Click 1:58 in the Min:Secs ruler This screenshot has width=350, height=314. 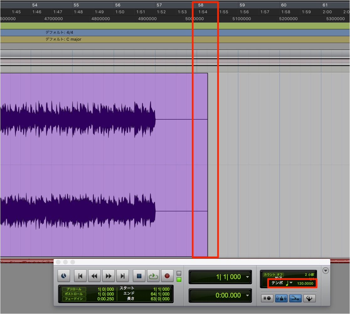tap(286, 12)
